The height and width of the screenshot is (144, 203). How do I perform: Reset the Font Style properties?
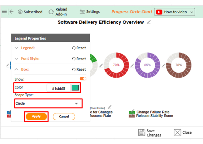pyautogui.click(x=79, y=59)
